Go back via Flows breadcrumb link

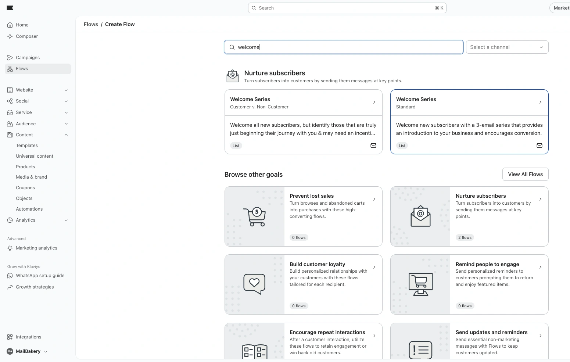[x=91, y=24]
